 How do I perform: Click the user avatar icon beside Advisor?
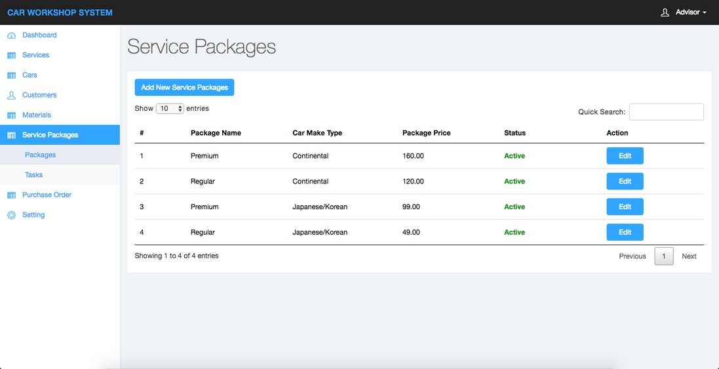(665, 12)
